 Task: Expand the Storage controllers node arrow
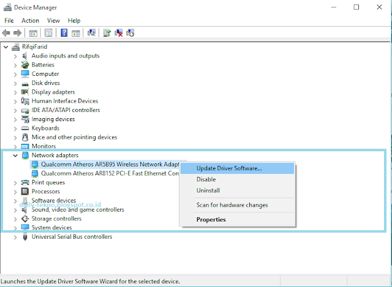pyautogui.click(x=15, y=219)
